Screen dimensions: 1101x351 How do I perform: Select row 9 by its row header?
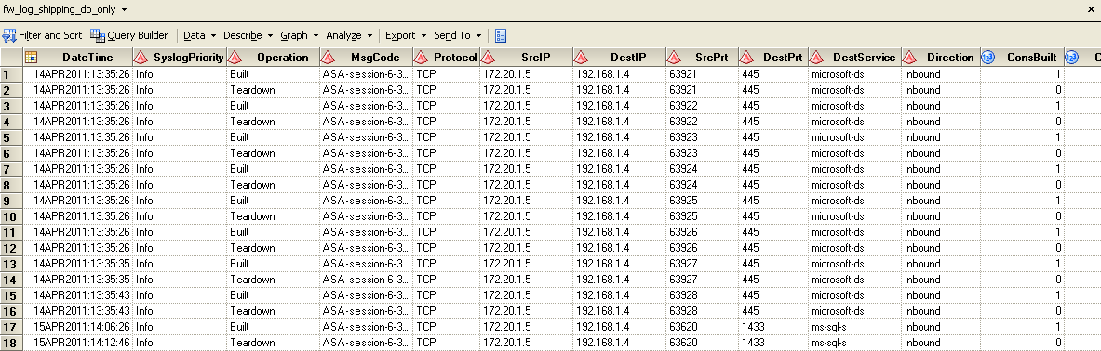click(11, 201)
